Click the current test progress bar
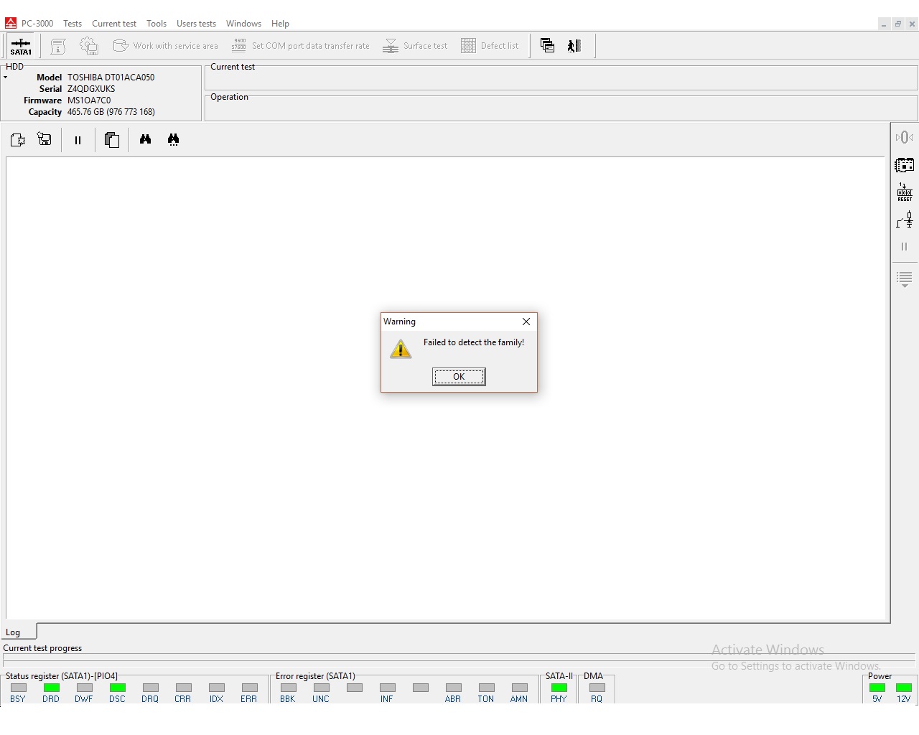This screenshot has width=919, height=735. pyautogui.click(x=459, y=662)
